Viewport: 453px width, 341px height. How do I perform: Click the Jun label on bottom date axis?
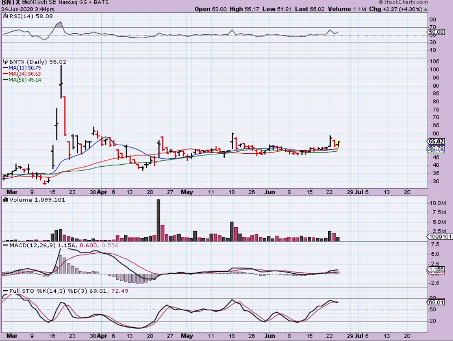[x=270, y=336]
